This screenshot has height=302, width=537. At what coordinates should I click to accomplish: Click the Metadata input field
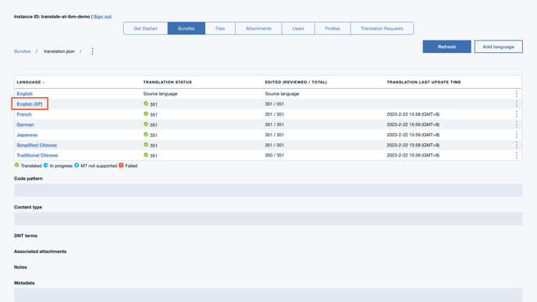(268, 295)
